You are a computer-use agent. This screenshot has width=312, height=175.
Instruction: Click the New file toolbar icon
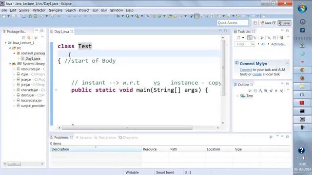click(x=4, y=16)
